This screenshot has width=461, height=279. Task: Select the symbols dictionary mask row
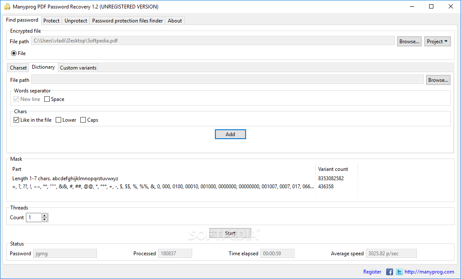coord(163,187)
